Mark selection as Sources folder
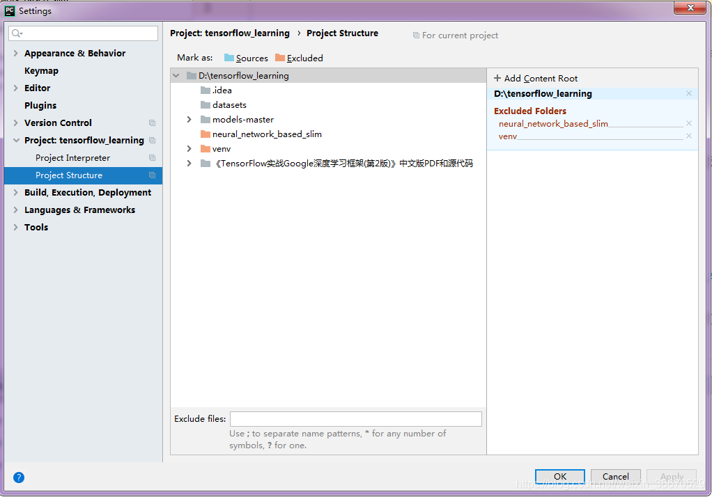This screenshot has height=497, width=712. coord(246,58)
